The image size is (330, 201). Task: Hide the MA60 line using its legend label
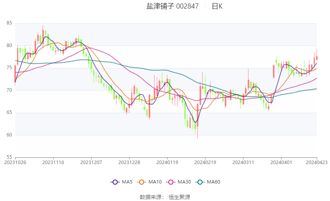pos(214,182)
